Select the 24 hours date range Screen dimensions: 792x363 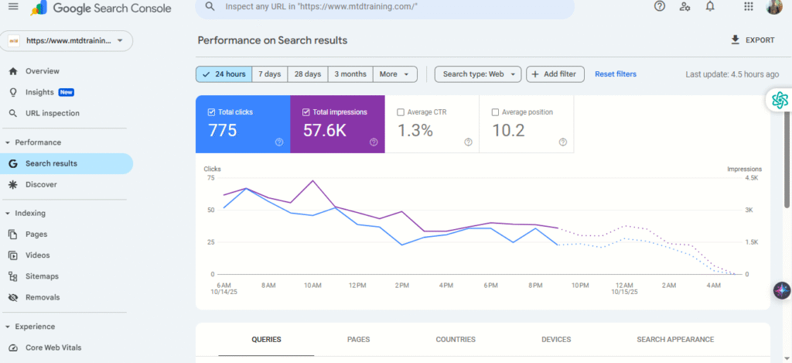[x=224, y=74]
